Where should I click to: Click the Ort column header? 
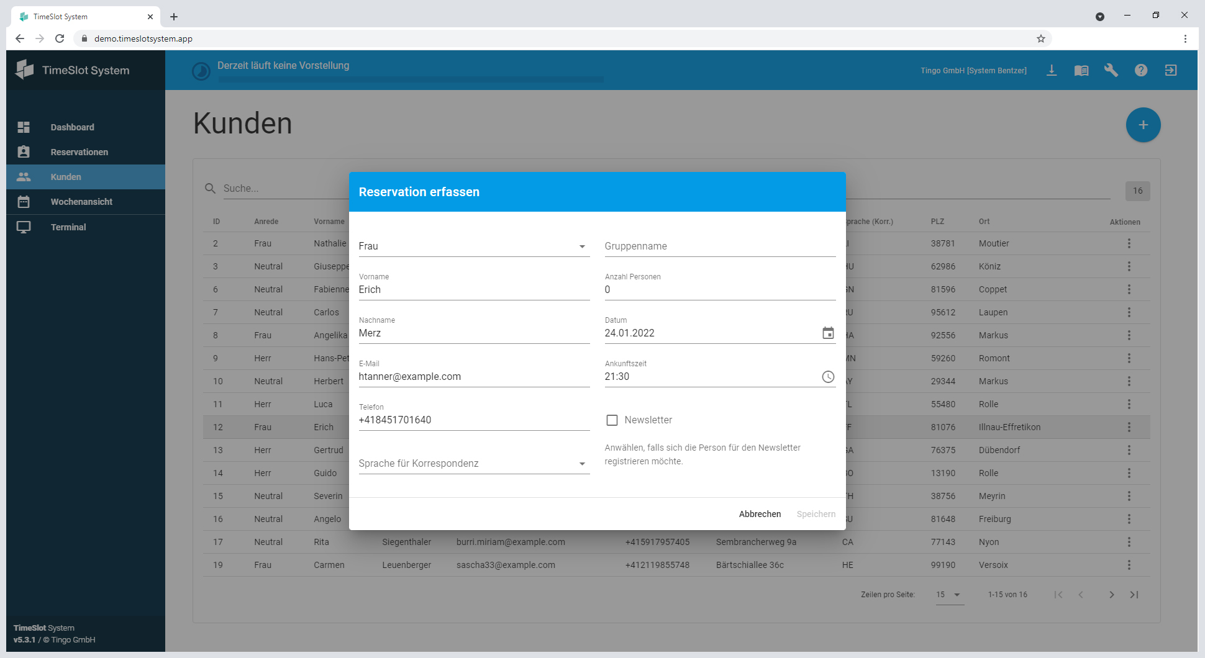pyautogui.click(x=984, y=222)
